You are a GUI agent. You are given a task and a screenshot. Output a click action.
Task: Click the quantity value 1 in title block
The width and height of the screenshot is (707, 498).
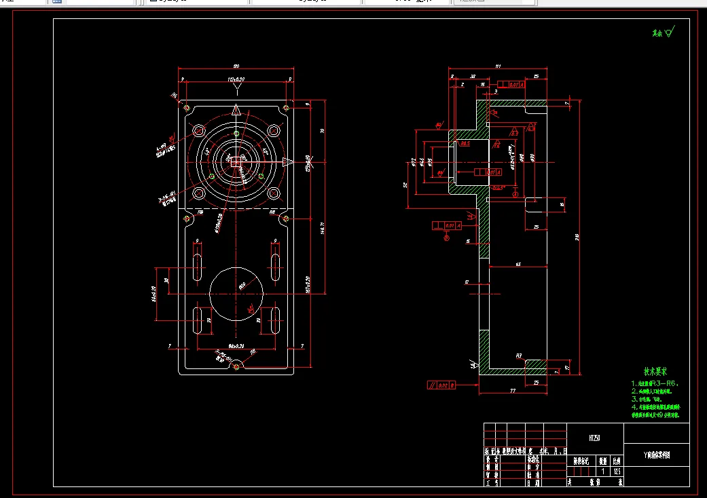(x=603, y=472)
